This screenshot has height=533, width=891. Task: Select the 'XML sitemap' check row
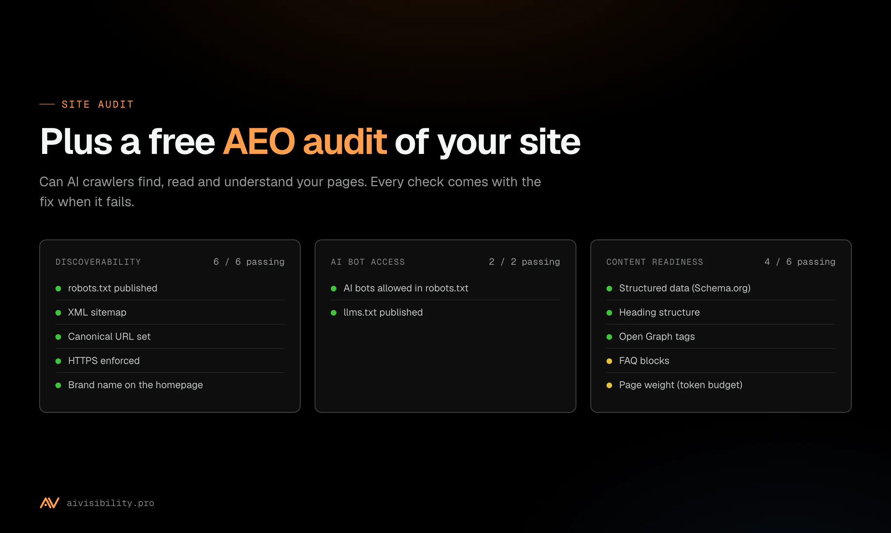pyautogui.click(x=170, y=312)
